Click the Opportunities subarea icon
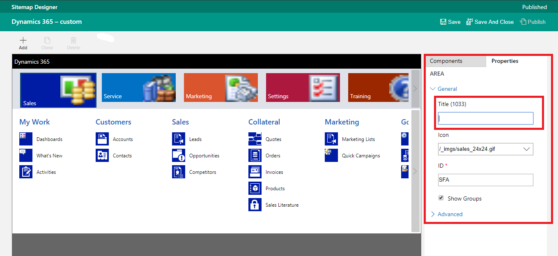The width and height of the screenshot is (558, 256). [x=179, y=155]
